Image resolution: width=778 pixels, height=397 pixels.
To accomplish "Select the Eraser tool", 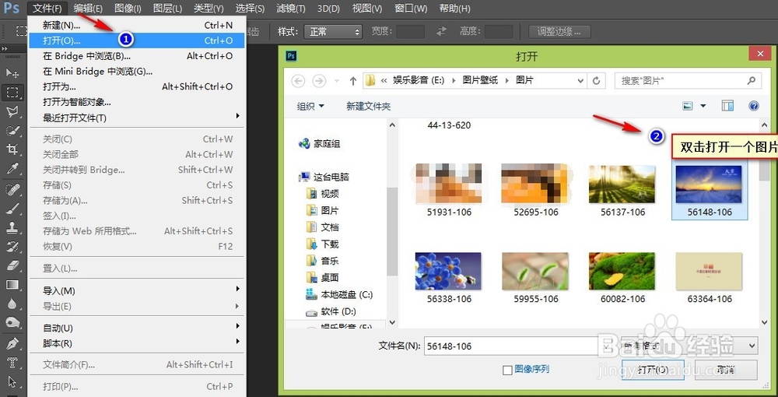I will (x=12, y=265).
